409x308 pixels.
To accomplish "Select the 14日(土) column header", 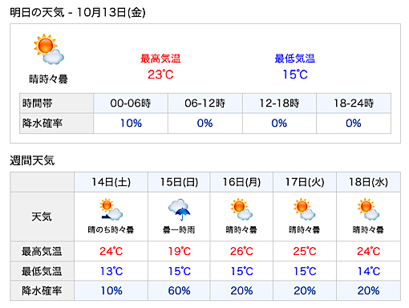I will (x=111, y=182).
